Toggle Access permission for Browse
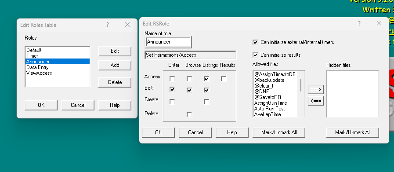The height and width of the screenshot is (172, 394). click(x=189, y=79)
